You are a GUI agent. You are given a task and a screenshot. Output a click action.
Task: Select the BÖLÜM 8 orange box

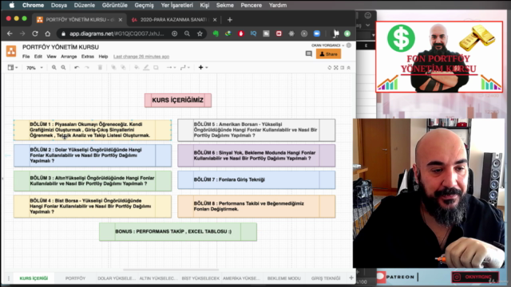tap(256, 206)
